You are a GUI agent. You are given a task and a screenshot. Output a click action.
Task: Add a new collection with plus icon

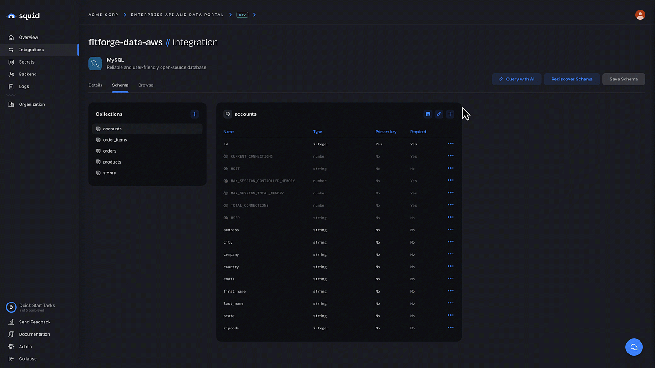coord(195,114)
